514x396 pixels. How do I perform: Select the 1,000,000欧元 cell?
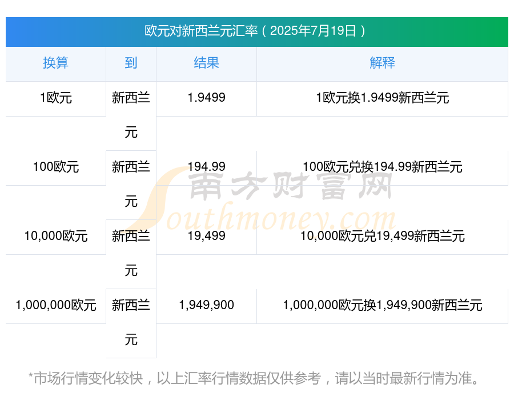(56, 306)
